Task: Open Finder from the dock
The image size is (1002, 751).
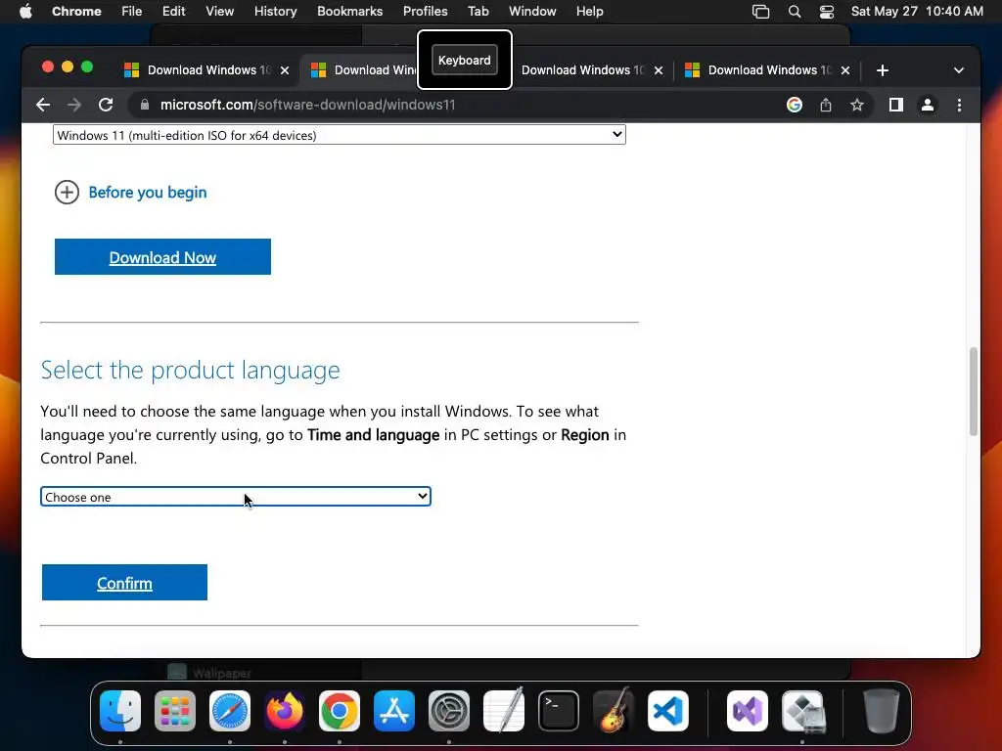Action: 120,711
